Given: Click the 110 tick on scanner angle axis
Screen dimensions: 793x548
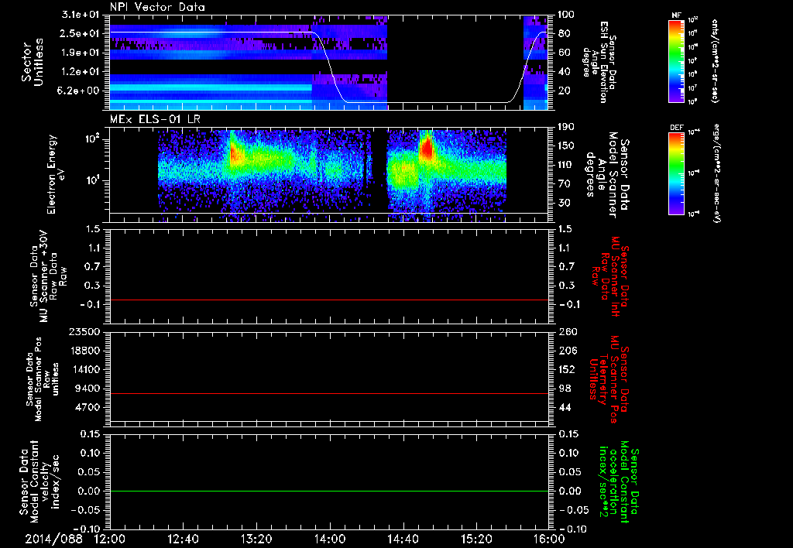Looking at the screenshot, I should point(566,165).
